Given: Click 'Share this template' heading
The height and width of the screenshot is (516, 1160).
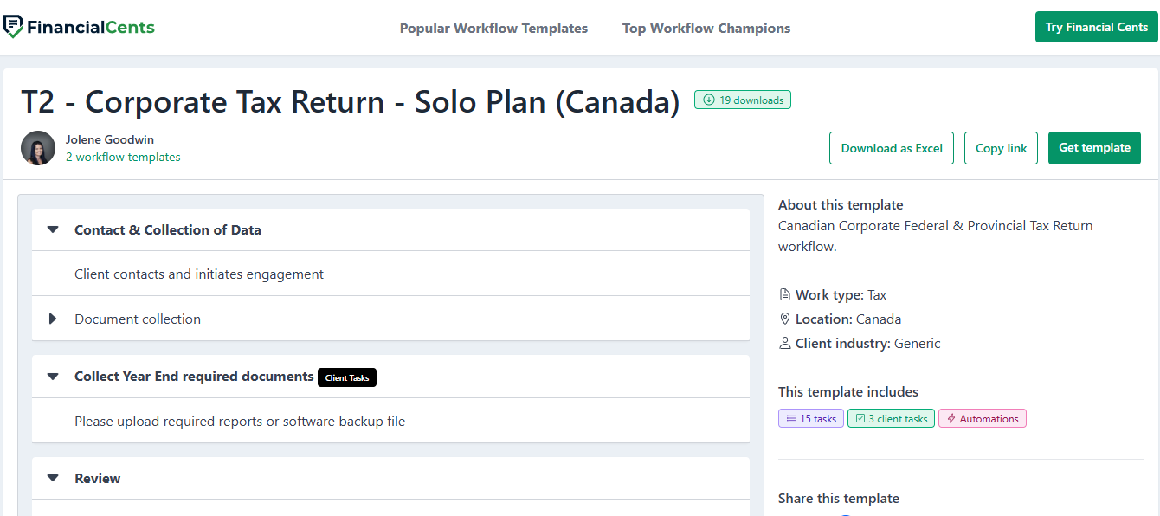Looking at the screenshot, I should pos(839,499).
